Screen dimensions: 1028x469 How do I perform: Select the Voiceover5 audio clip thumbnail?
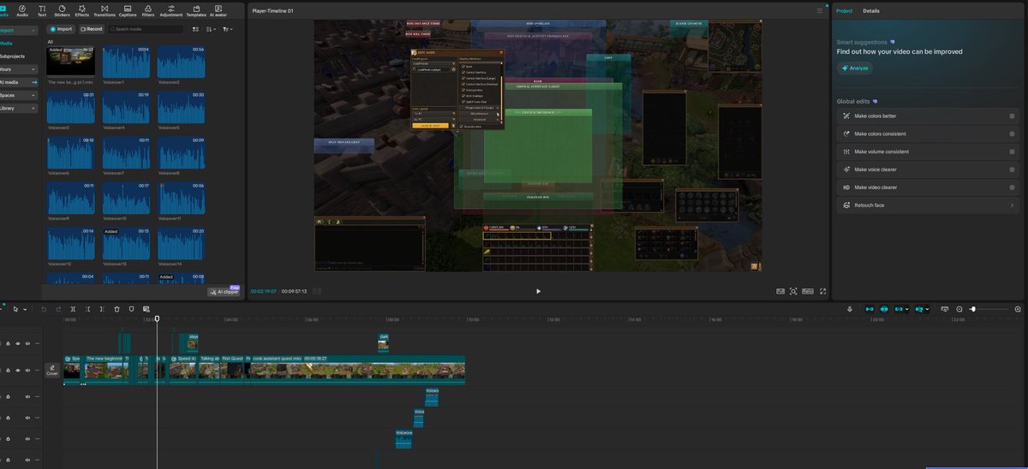[x=181, y=107]
